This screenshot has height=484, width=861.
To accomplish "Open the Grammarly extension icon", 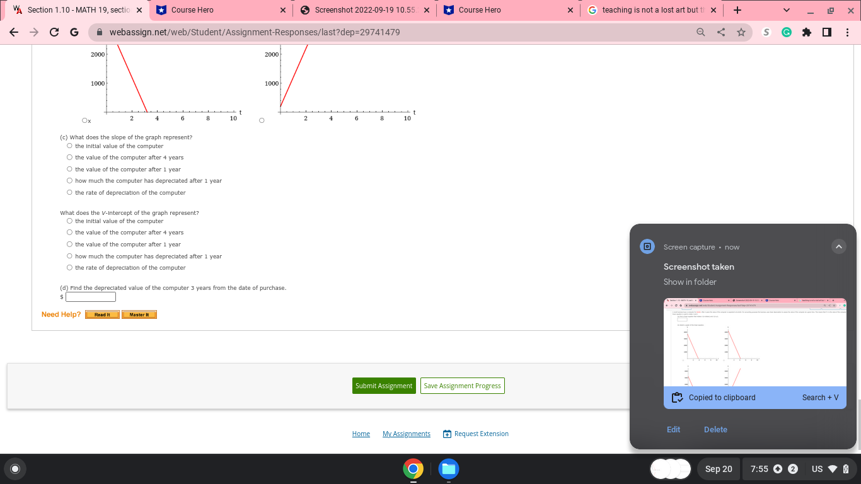I will (786, 32).
